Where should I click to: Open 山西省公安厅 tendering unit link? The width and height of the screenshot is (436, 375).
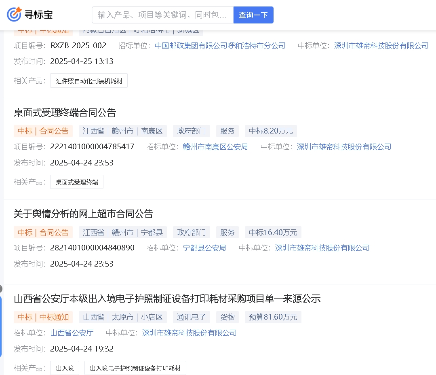72,333
